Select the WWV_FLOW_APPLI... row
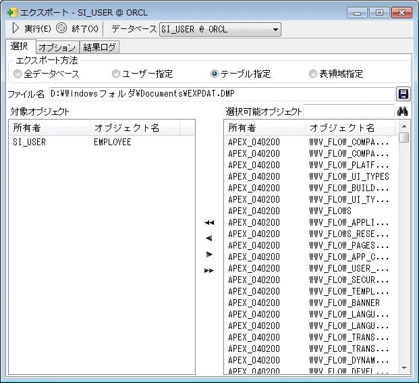Screen dimensions: 419x383 (311, 222)
